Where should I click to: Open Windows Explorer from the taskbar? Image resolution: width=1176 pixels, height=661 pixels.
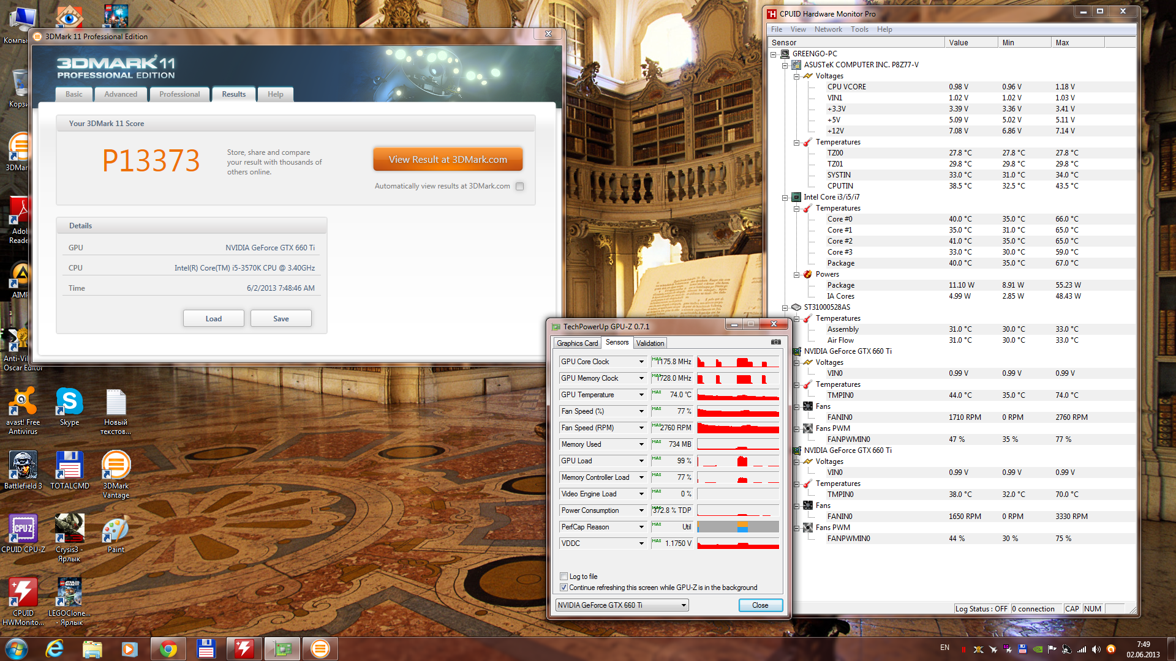click(x=92, y=649)
